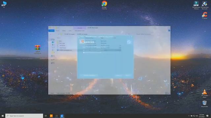Image resolution: width=211 pixels, height=118 pixels.
Task: Switch to the blue app on the taskbar
Action: pos(62,116)
